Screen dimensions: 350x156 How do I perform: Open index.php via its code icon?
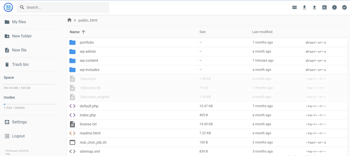click(72, 115)
